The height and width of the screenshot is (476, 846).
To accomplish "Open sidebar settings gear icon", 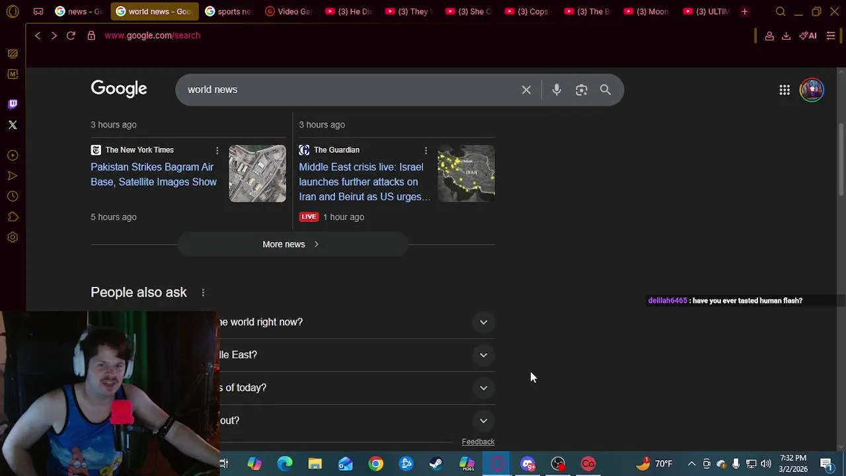I will (x=13, y=237).
